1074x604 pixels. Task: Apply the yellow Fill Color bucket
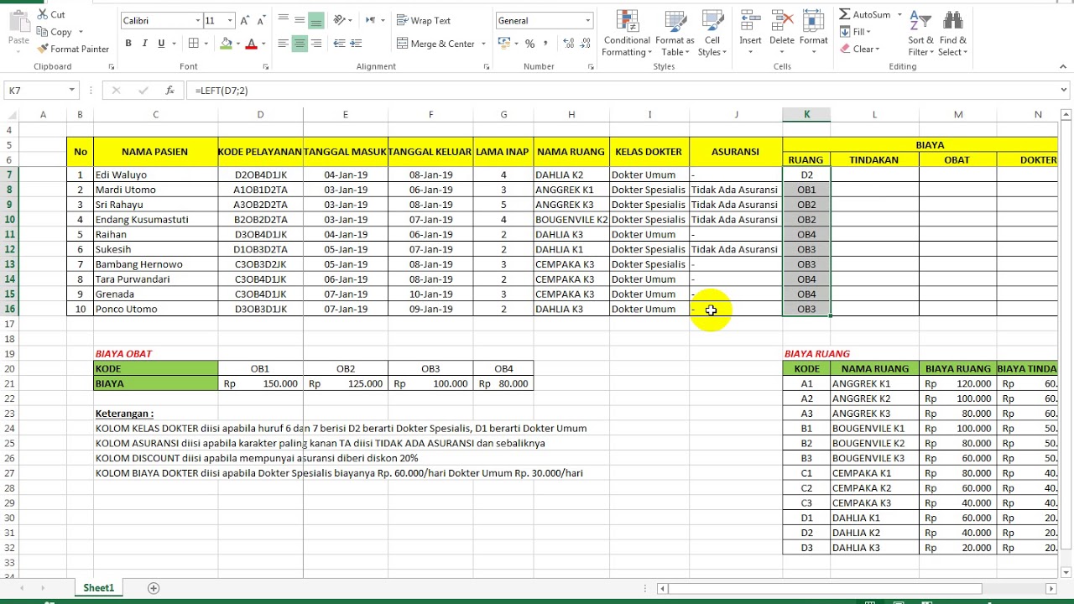click(x=225, y=44)
